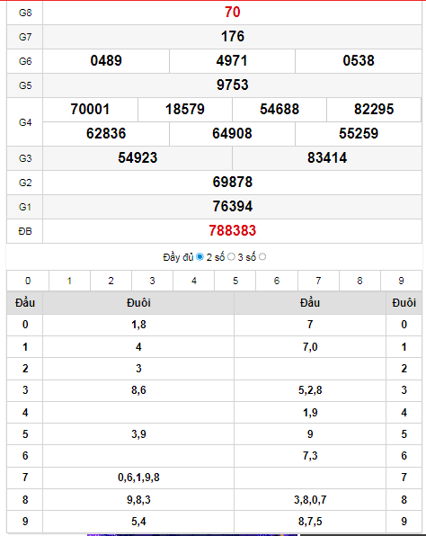Viewport: 426px width, 536px height.
Task: Click the G8 prize number 70
Action: pyautogui.click(x=232, y=13)
